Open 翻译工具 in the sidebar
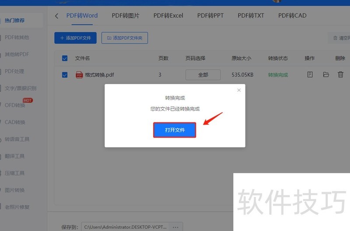Screen dimensions: 350x231 [x=15, y=156]
